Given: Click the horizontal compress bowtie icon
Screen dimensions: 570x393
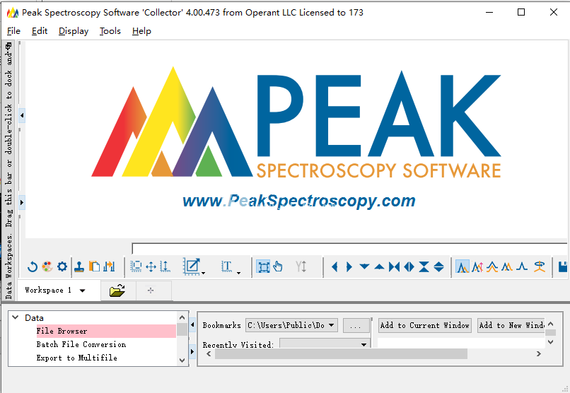Looking at the screenshot, I should (394, 267).
